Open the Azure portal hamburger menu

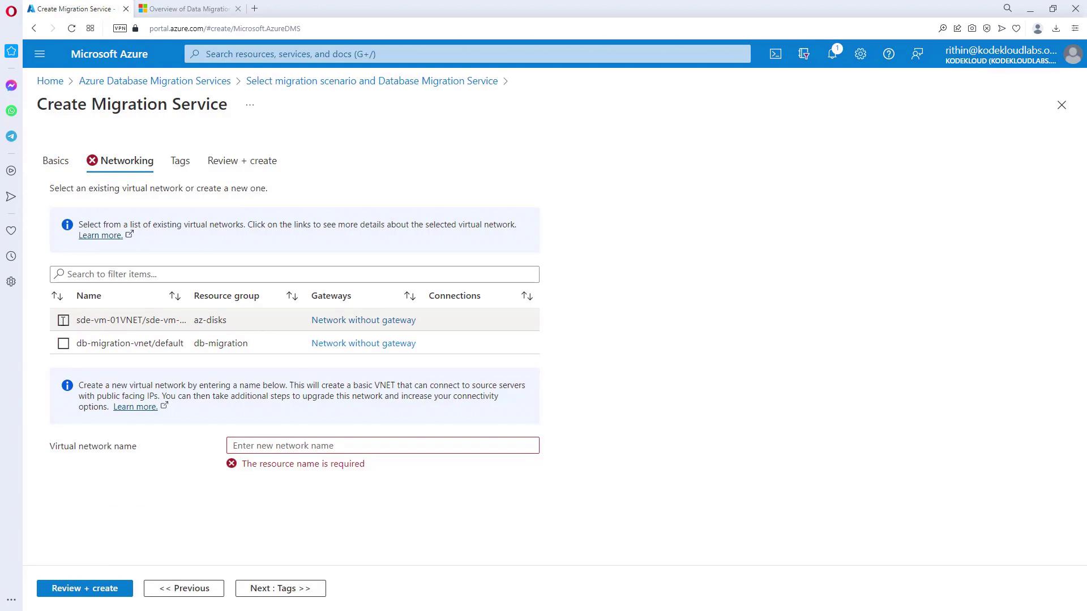40,54
